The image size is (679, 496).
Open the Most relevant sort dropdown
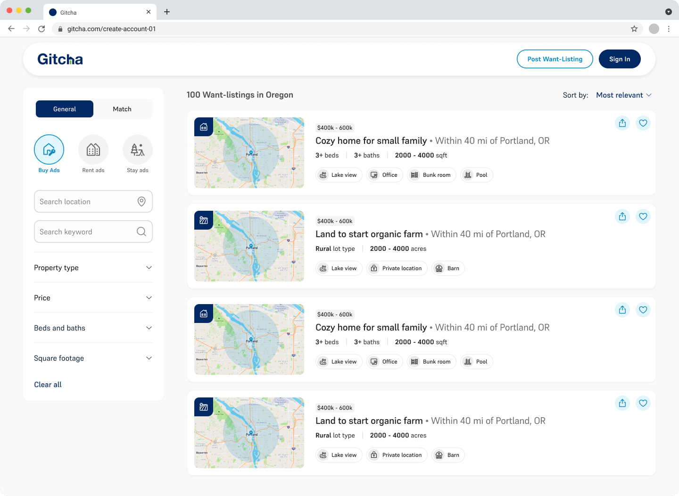pyautogui.click(x=623, y=95)
